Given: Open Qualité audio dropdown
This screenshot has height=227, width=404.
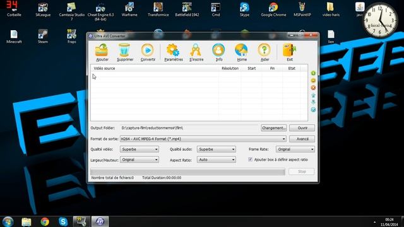Looking at the screenshot, I should [216, 149].
